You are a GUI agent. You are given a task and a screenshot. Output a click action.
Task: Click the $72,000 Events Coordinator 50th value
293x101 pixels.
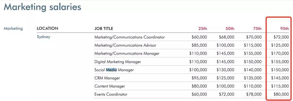(x=227, y=95)
